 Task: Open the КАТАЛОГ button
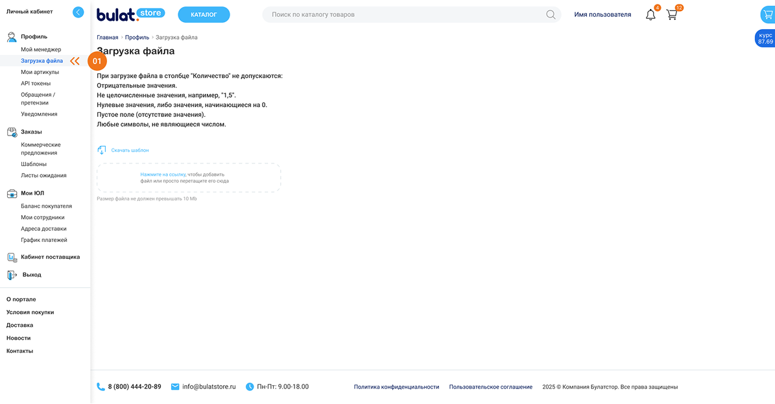(204, 14)
